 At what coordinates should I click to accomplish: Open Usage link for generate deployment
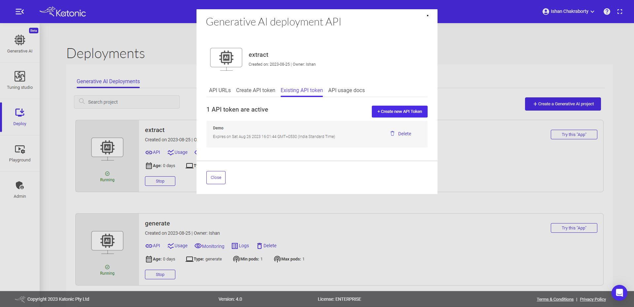point(177,246)
